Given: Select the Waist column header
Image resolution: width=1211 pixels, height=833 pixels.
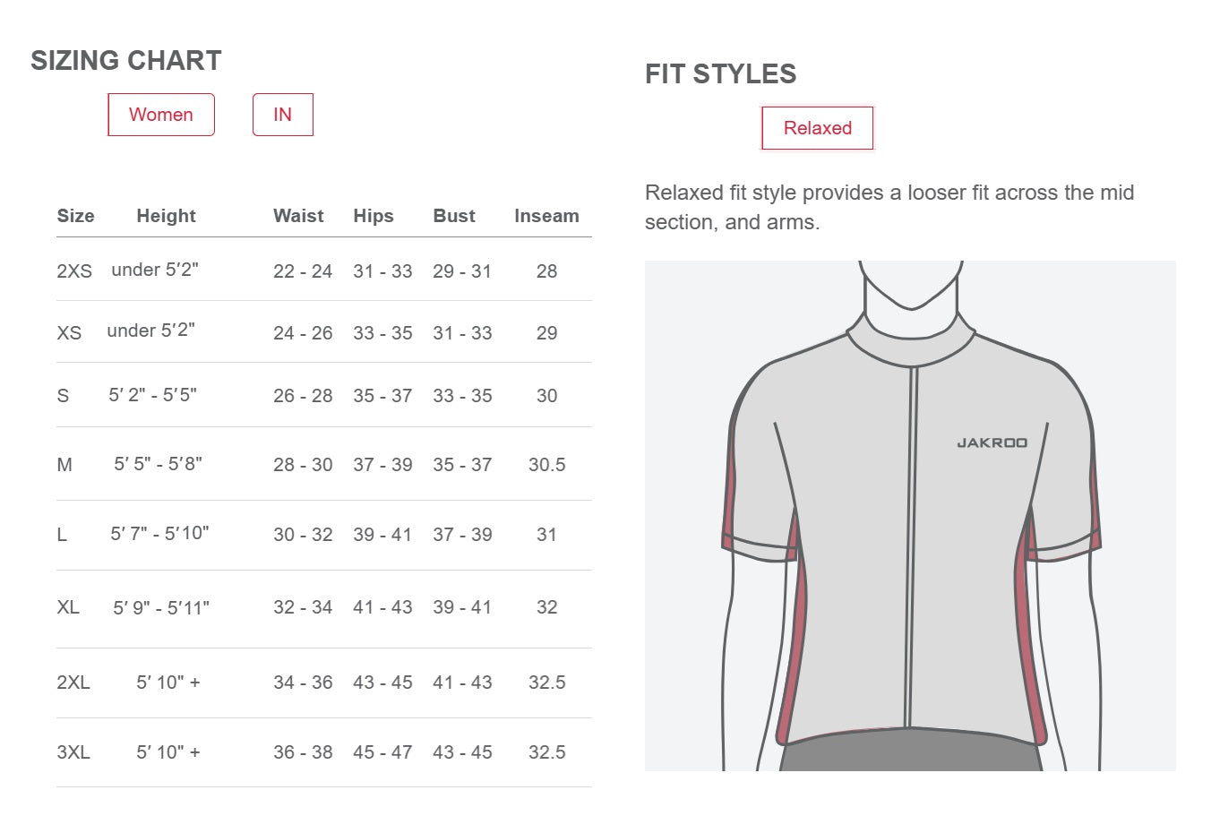Looking at the screenshot, I should (298, 216).
